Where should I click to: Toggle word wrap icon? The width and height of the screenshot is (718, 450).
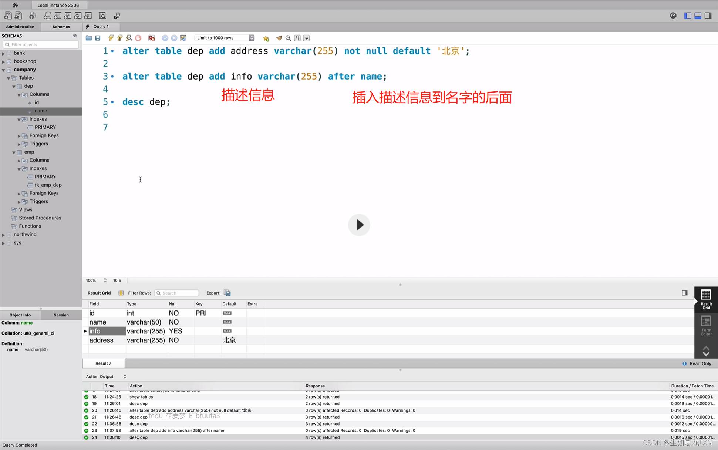pyautogui.click(x=306, y=38)
